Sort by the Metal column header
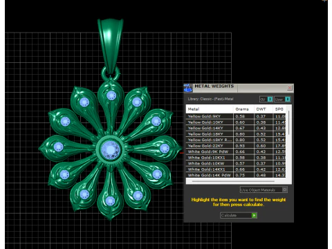This screenshot has width=332, height=249. [x=210, y=109]
